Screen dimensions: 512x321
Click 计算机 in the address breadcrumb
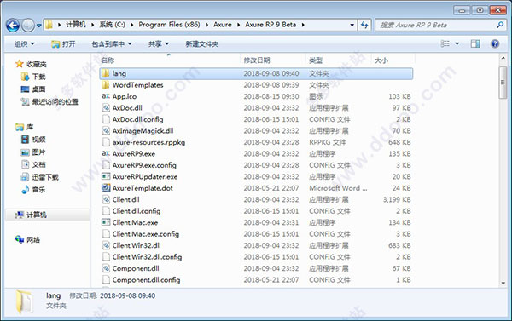coord(76,25)
